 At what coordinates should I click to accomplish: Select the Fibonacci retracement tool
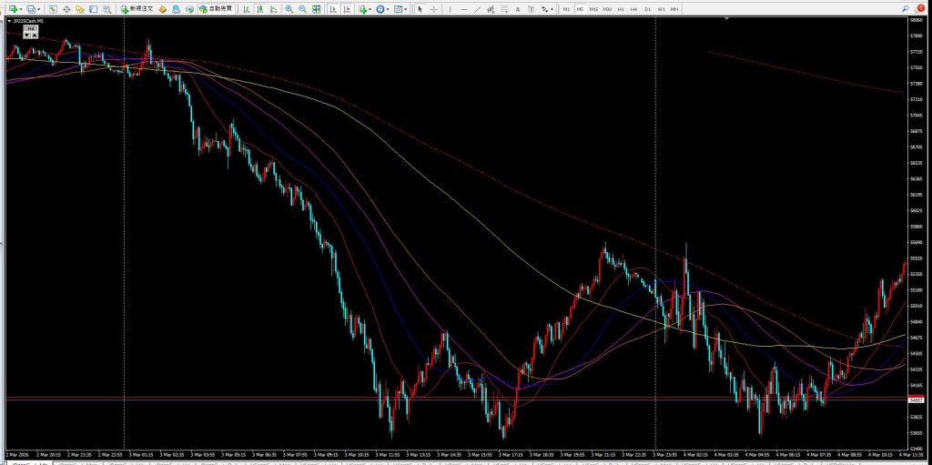click(x=505, y=9)
